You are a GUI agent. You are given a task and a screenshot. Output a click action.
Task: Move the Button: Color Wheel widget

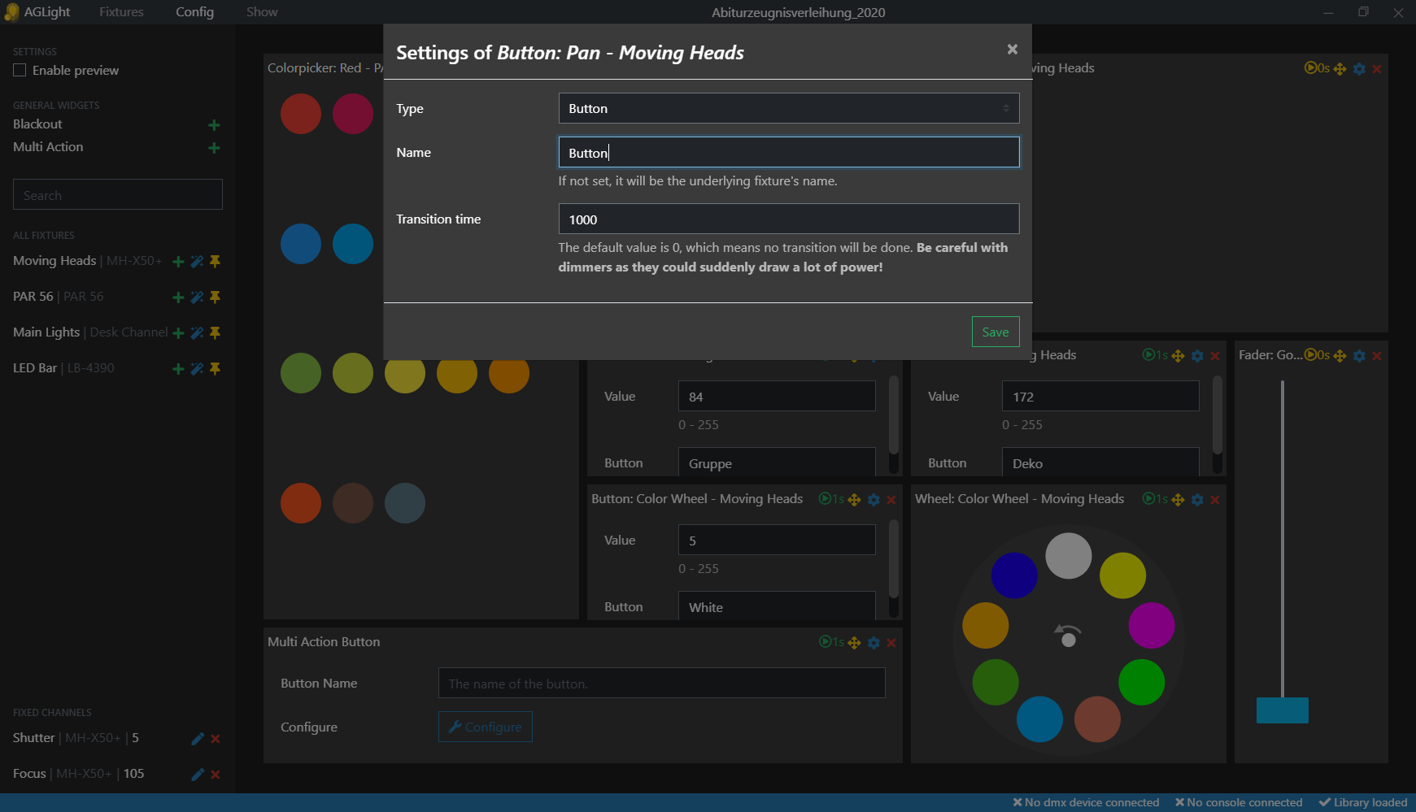pos(854,500)
